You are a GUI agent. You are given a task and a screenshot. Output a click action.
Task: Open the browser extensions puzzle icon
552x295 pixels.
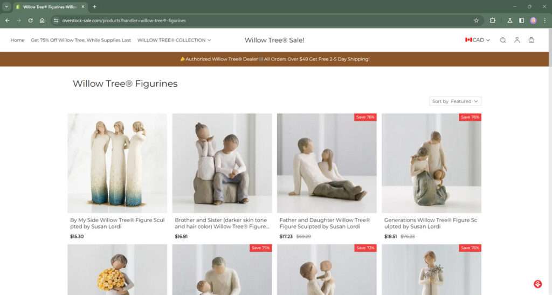pos(493,20)
